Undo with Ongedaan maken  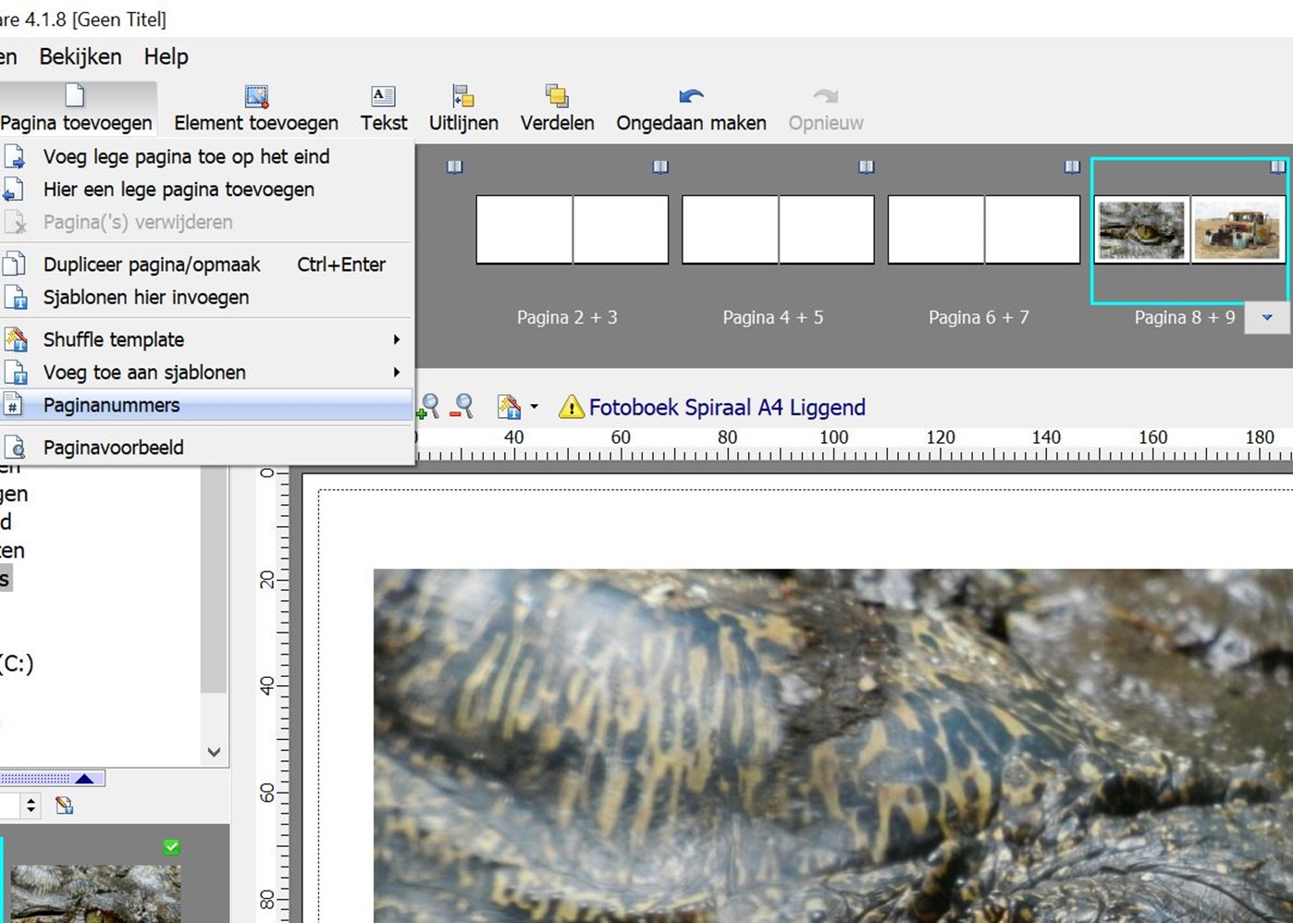pos(691,97)
